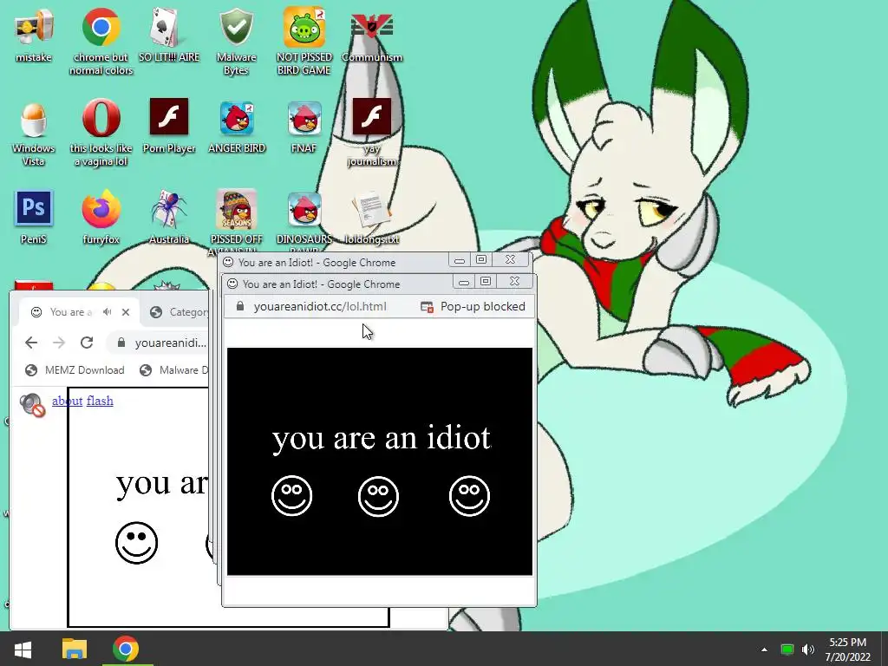This screenshot has width=888, height=666.
Task: Click the blocked Flash plugin icon on page
Action: point(32,404)
